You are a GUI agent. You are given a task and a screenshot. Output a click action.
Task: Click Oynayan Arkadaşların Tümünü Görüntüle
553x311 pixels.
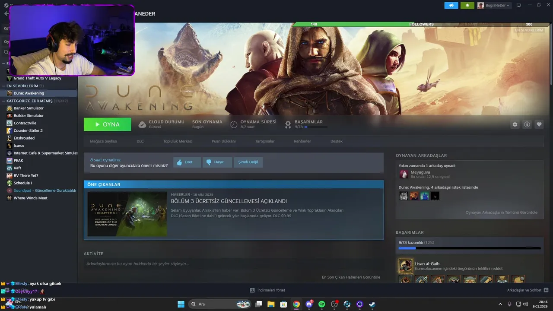point(502,213)
